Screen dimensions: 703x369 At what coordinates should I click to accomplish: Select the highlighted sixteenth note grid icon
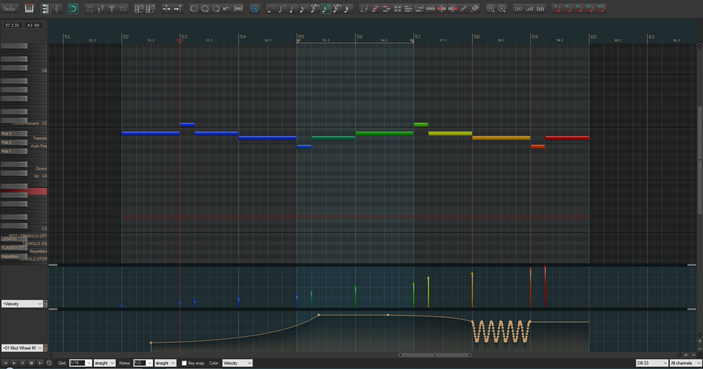[x=326, y=8]
